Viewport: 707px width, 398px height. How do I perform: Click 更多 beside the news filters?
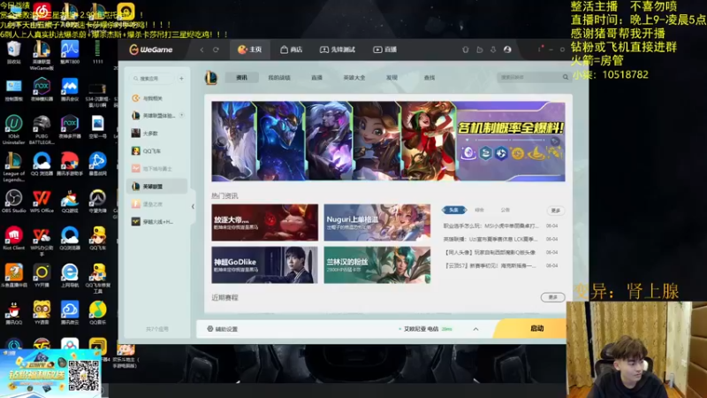[556, 210]
